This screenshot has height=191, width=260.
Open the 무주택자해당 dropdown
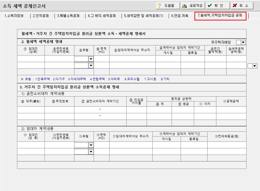243,42
